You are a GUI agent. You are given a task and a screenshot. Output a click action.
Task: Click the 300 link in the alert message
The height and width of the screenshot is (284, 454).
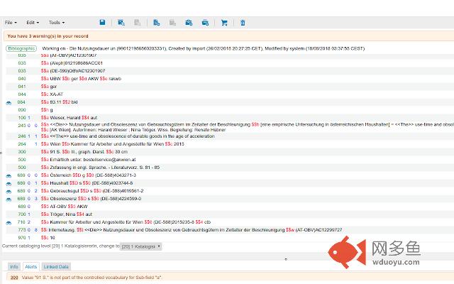pyautogui.click(x=14, y=278)
